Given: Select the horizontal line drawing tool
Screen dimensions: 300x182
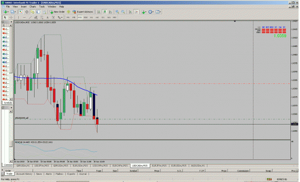Looking at the screenshot, I should [x=24, y=17].
